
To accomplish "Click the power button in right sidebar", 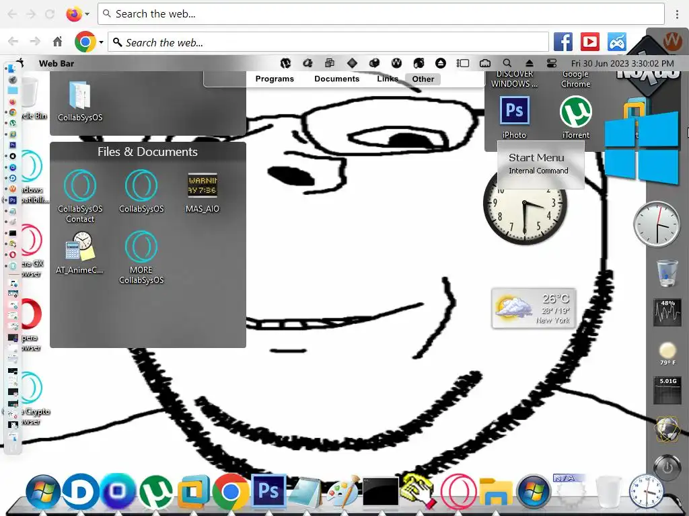I will tap(667, 468).
